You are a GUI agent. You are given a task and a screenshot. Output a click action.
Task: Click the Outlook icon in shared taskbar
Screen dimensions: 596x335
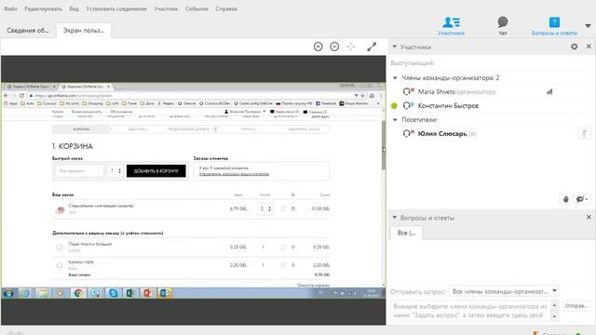[x=165, y=293]
